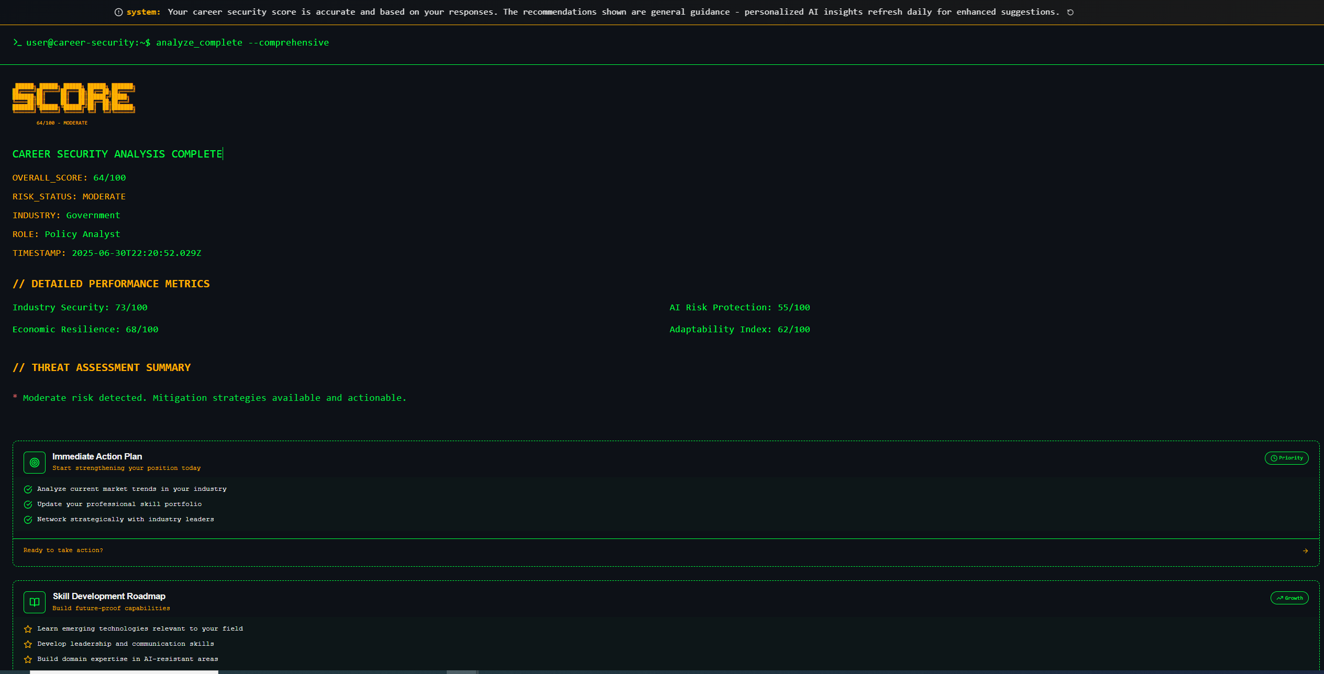Click star beside Build domain expertise
Viewport: 1324px width, 674px height.
click(x=28, y=659)
